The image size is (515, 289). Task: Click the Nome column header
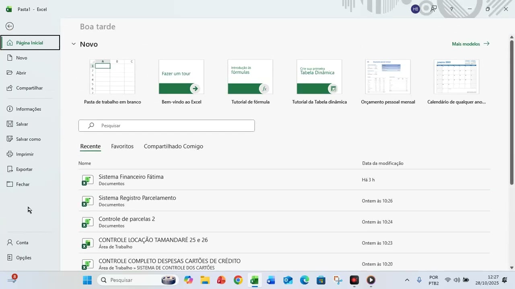[x=85, y=163]
